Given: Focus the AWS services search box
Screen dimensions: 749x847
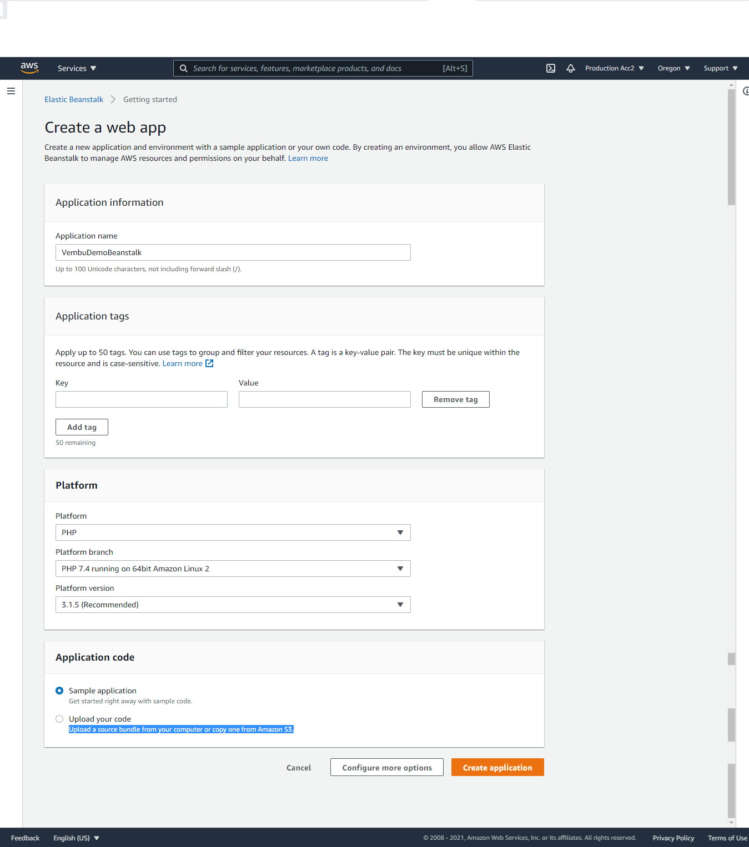Looking at the screenshot, I should [323, 68].
